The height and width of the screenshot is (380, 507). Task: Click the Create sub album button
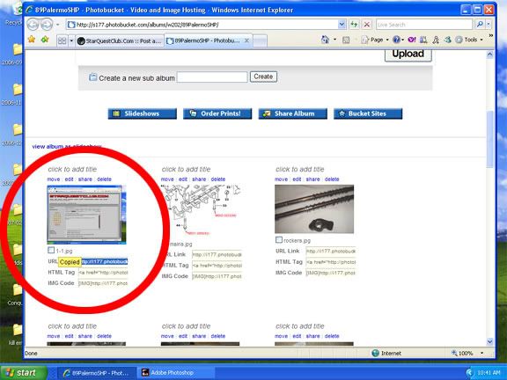tap(263, 77)
